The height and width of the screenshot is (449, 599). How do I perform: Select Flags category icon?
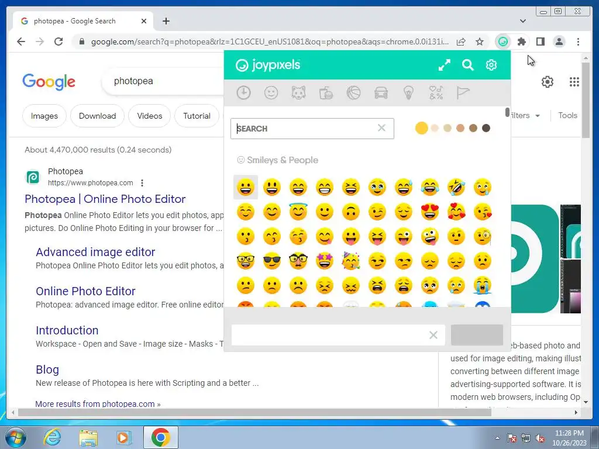pyautogui.click(x=463, y=93)
